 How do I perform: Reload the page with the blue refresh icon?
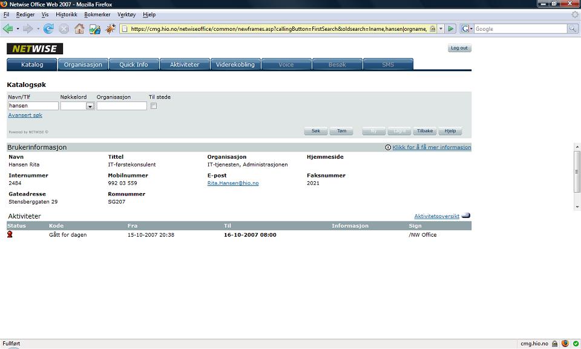click(x=48, y=28)
